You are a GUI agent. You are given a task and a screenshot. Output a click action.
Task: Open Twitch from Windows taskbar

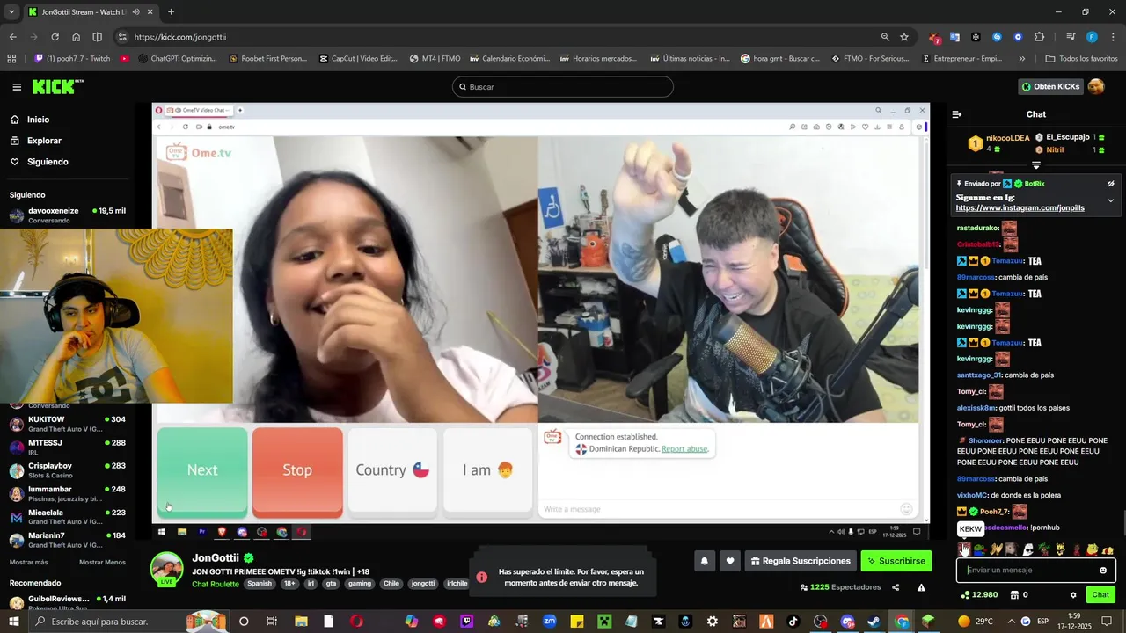click(466, 622)
